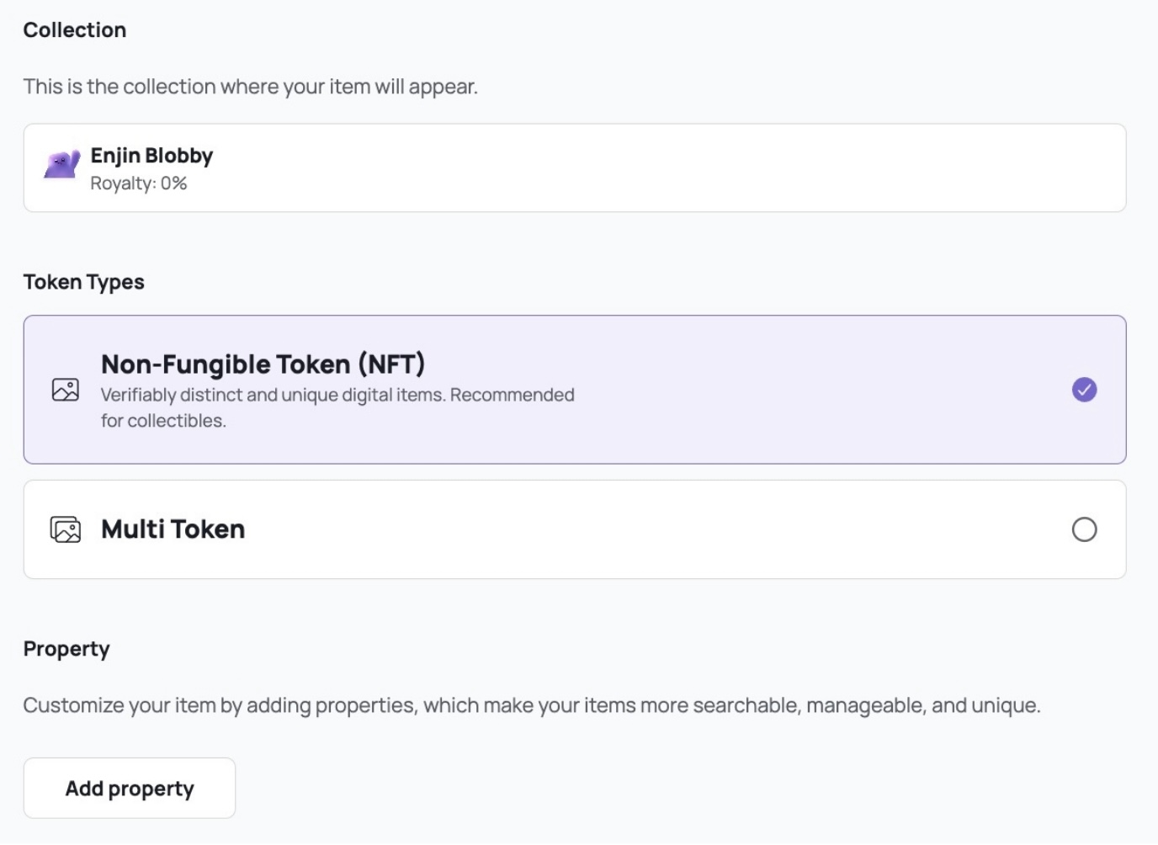This screenshot has height=845, width=1158.
Task: Click empty space inside the Multi Token card
Action: tap(656, 529)
